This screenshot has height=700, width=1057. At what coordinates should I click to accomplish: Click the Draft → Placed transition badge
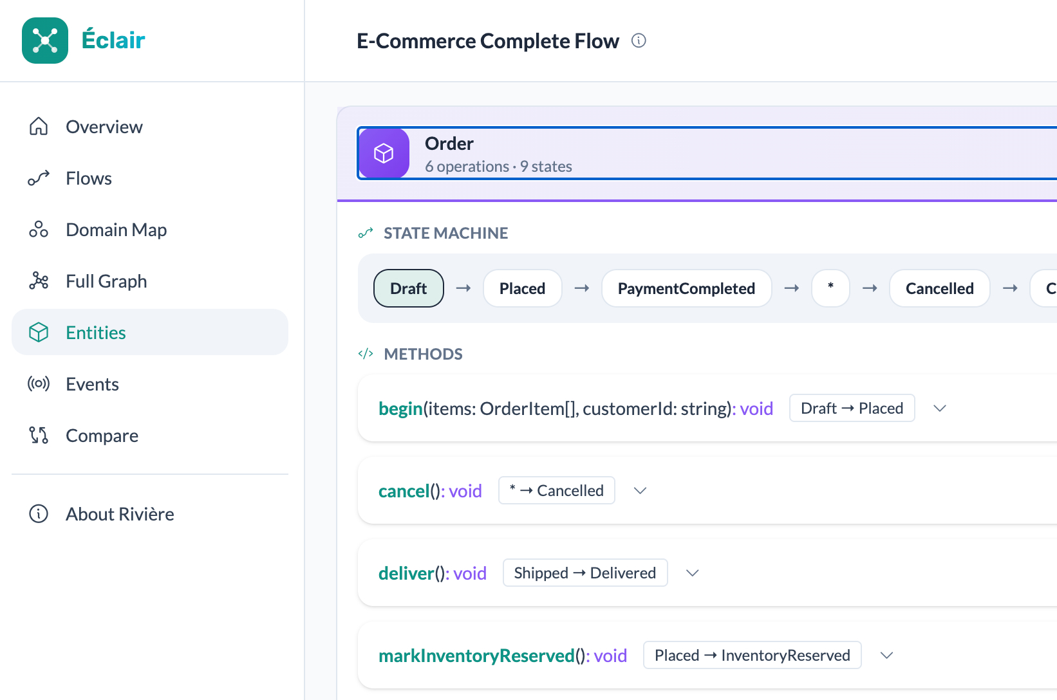[852, 409]
